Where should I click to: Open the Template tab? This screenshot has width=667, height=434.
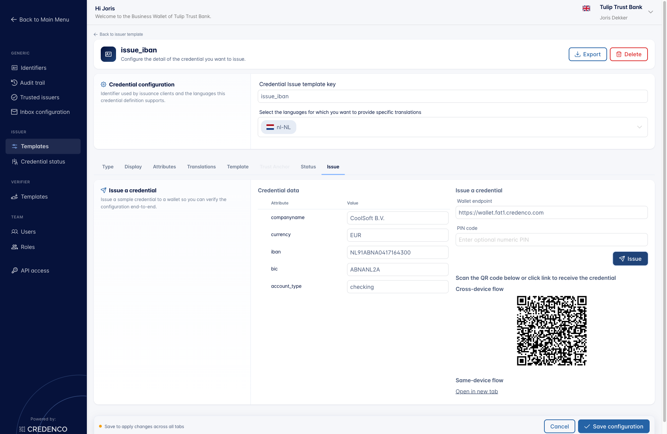238,167
